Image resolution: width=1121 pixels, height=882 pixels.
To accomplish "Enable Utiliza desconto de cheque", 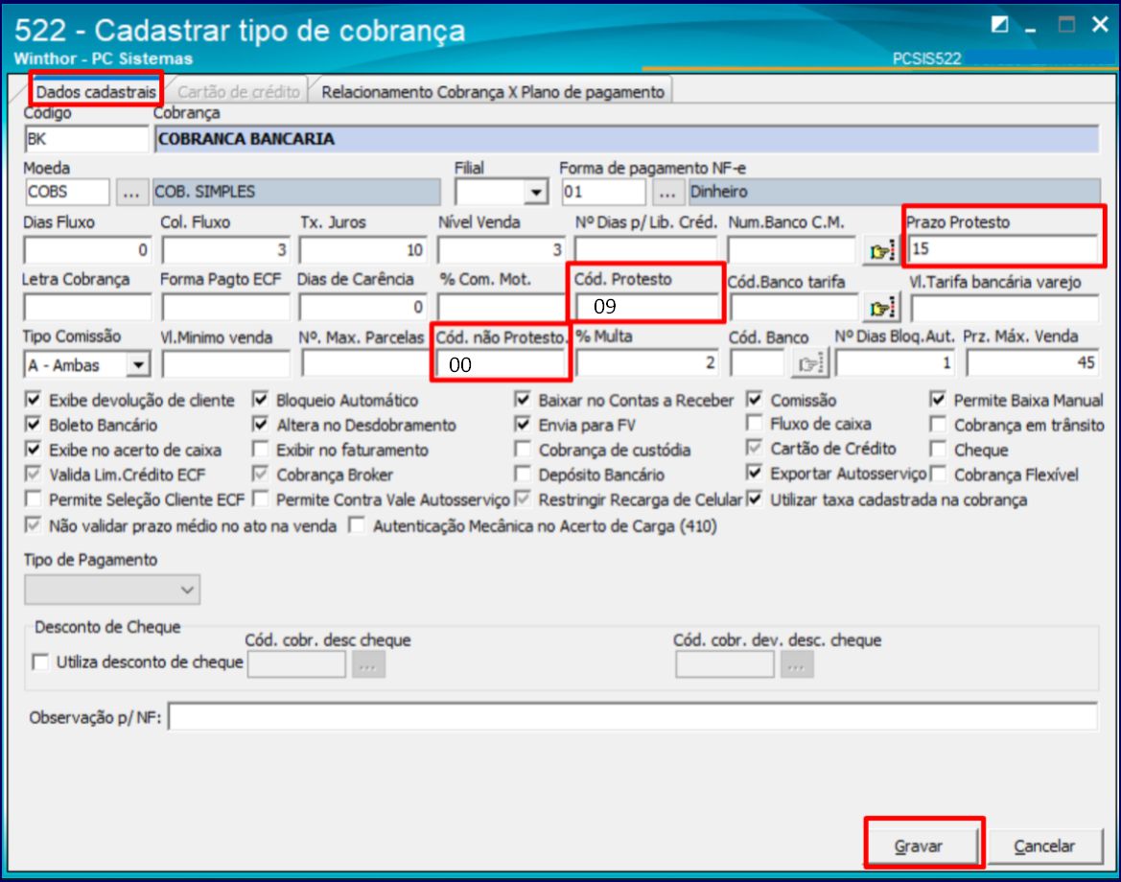I will (x=40, y=662).
